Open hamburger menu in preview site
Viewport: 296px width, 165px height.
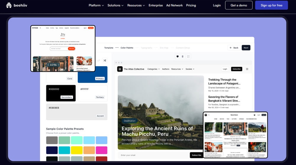click(247, 69)
